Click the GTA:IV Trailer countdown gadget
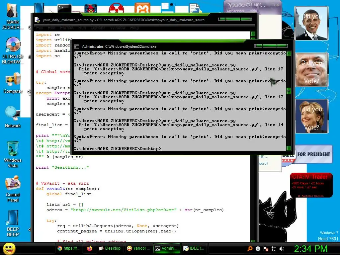The image size is (340, 255). (311, 185)
